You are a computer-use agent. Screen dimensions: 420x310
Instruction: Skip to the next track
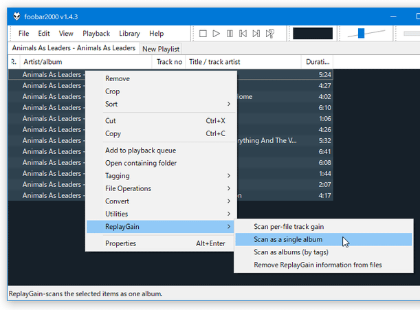click(256, 34)
